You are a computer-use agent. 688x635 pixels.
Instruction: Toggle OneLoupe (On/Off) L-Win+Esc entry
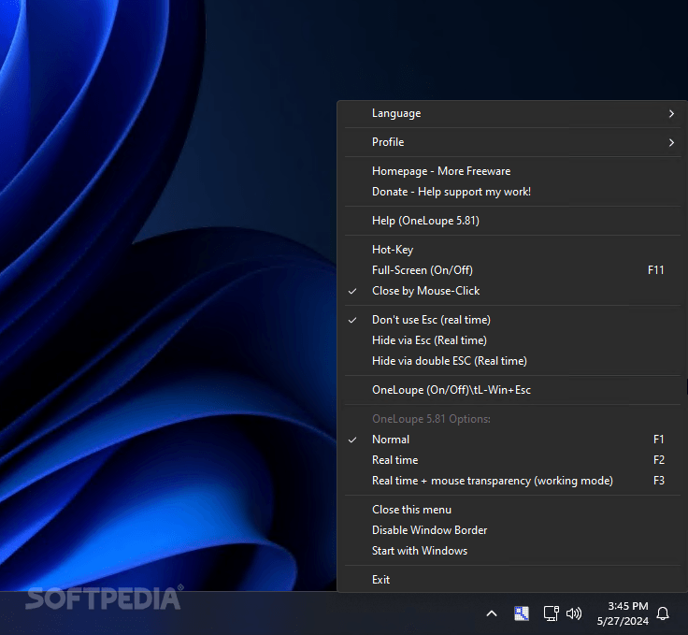[513, 390]
